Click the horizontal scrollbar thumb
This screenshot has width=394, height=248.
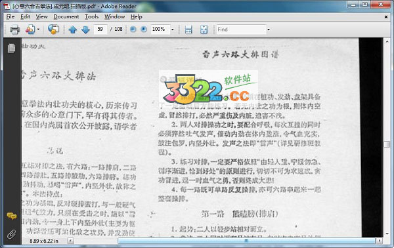point(246,241)
